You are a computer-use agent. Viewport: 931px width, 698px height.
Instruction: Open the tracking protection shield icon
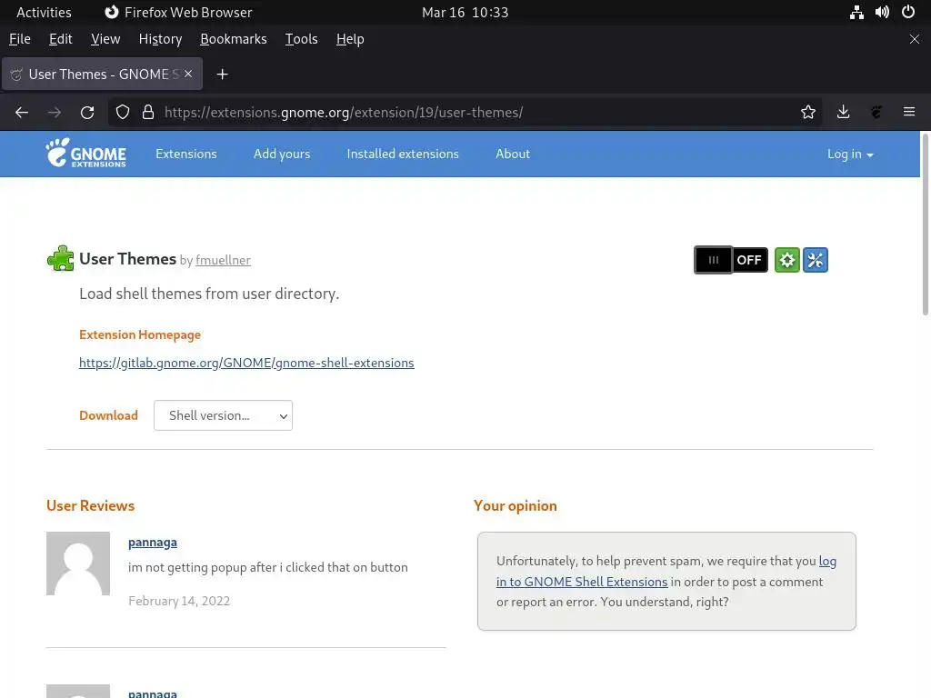[123, 112]
